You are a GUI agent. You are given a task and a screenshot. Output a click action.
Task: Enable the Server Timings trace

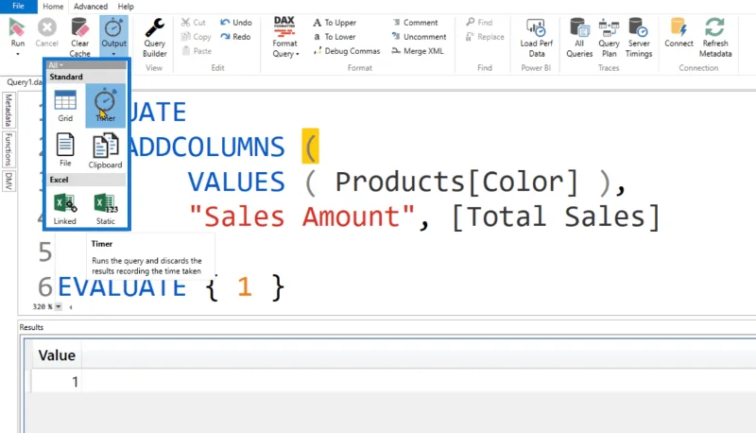click(x=639, y=38)
